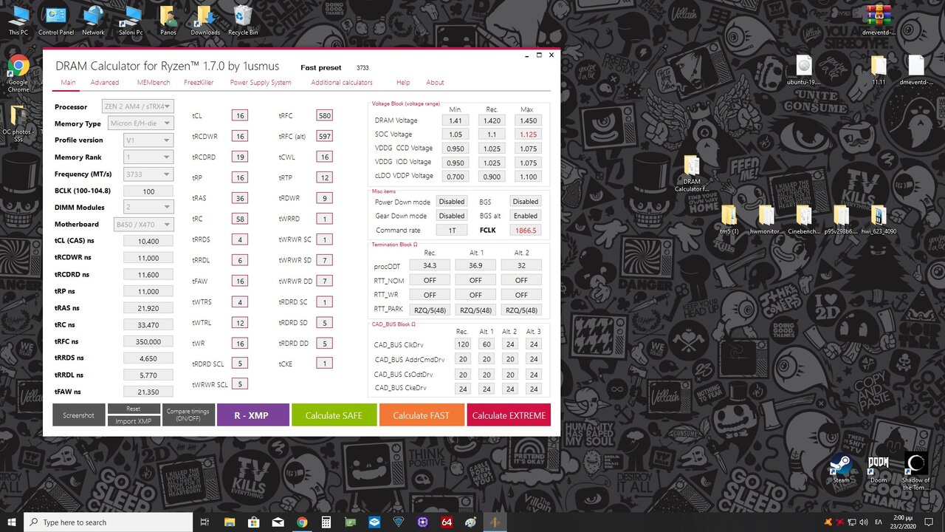The height and width of the screenshot is (532, 945).
Task: Open File Explorer from the taskbar
Action: click(x=229, y=522)
